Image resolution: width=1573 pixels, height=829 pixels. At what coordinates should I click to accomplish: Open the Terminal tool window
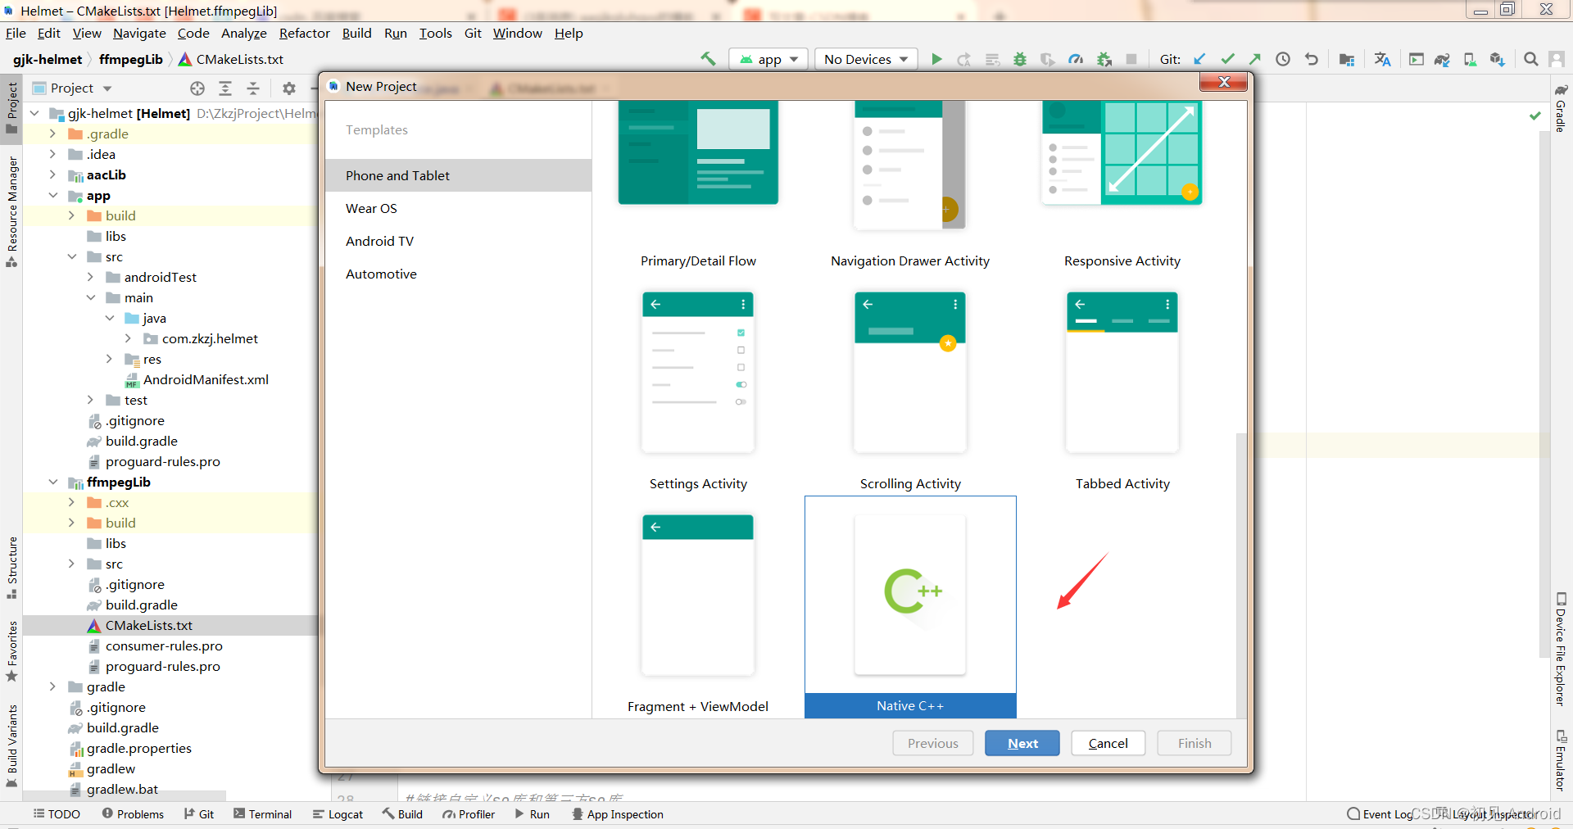[262, 814]
